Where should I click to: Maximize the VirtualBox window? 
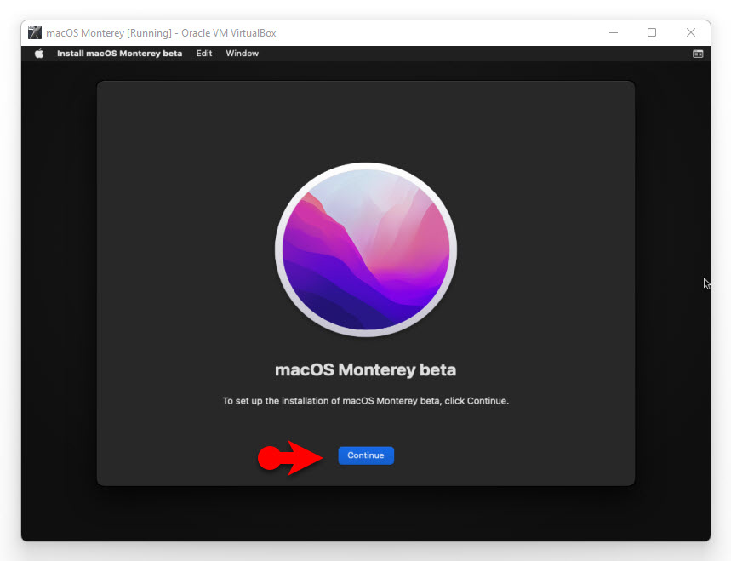(652, 32)
